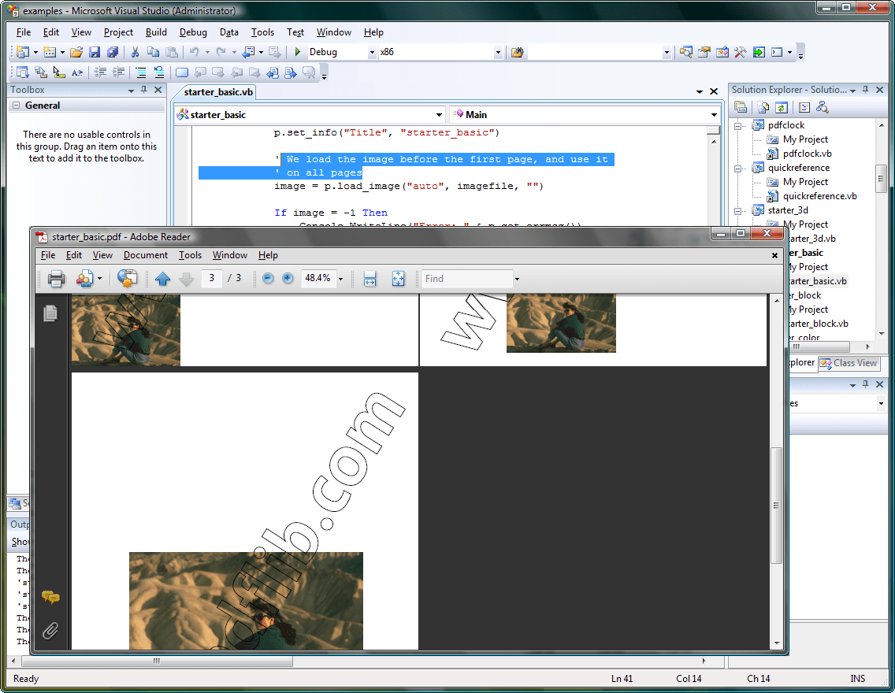
Task: Expand the Main method dropdown
Action: 714,115
